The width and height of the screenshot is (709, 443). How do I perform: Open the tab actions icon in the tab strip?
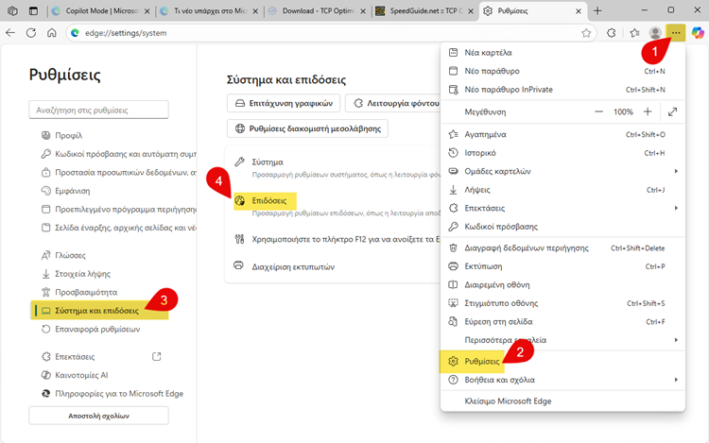pos(34,10)
